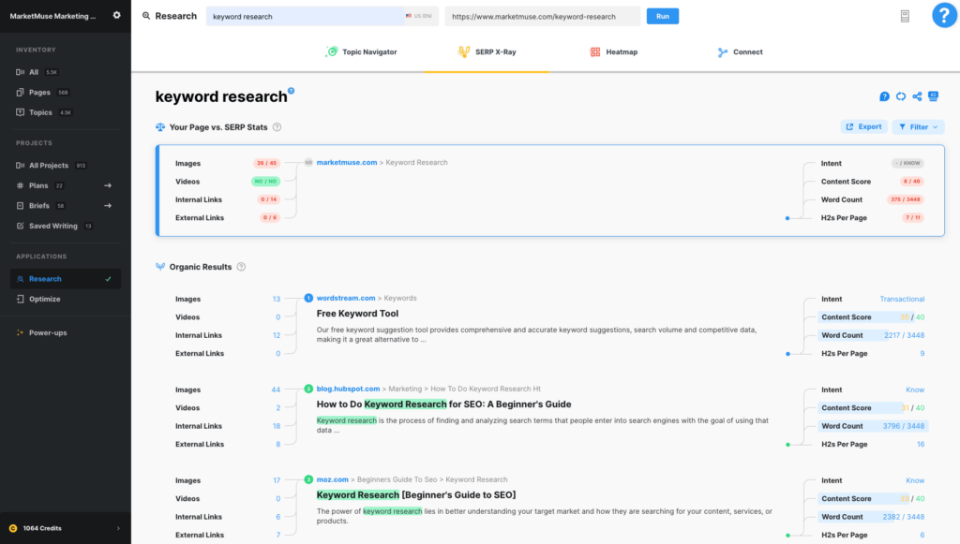Click the 1064 Credits label
The image size is (960, 544).
42,528
